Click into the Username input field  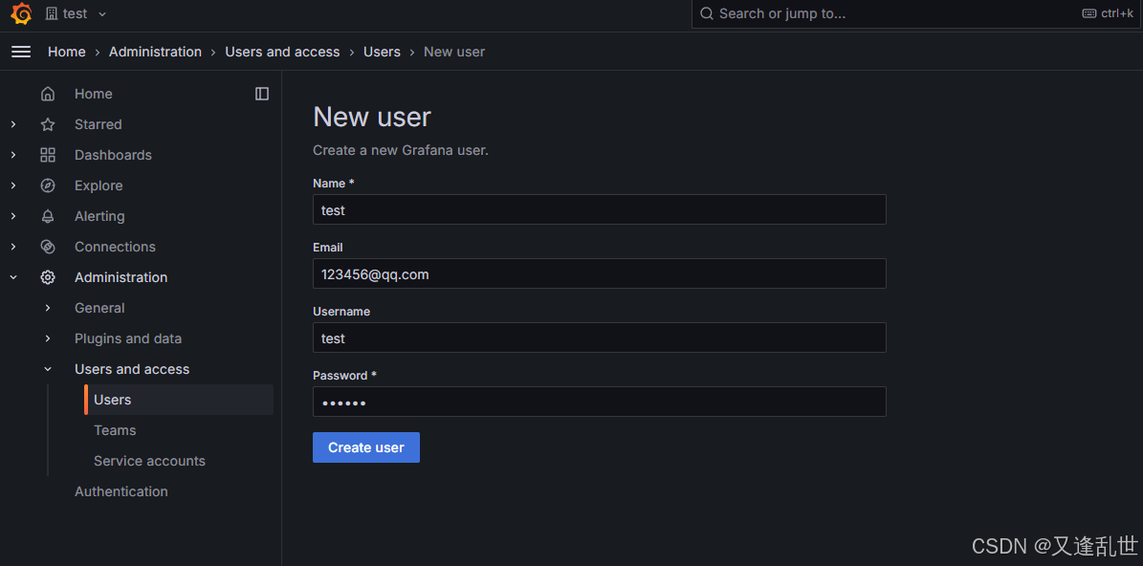599,338
